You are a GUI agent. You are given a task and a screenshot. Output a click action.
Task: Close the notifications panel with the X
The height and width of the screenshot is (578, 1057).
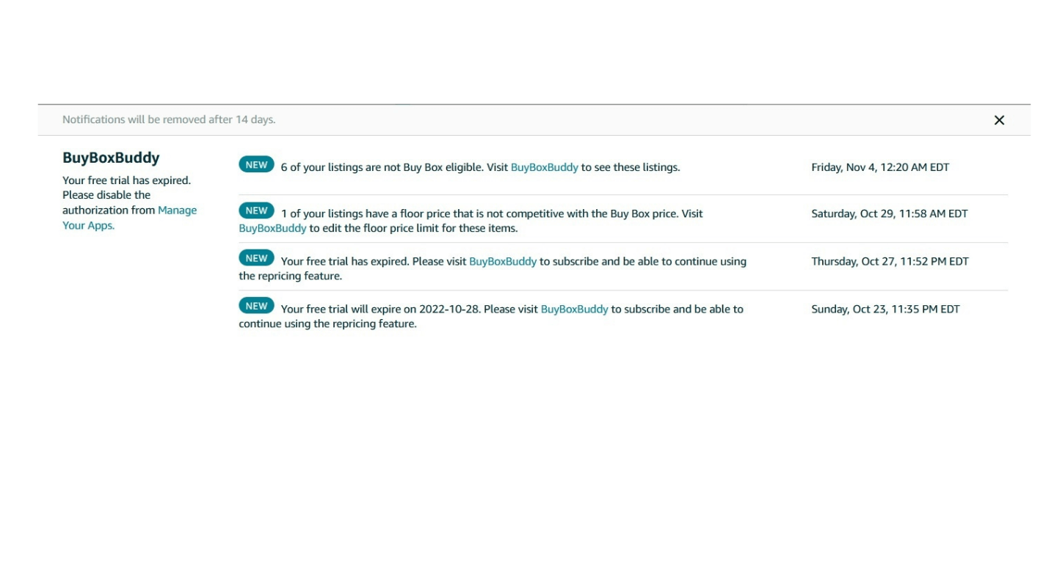click(998, 120)
